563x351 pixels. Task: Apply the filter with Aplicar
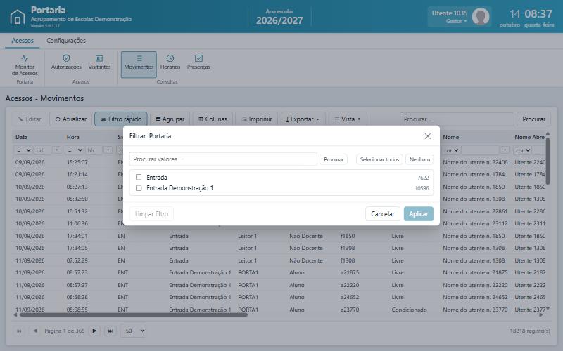pos(418,214)
